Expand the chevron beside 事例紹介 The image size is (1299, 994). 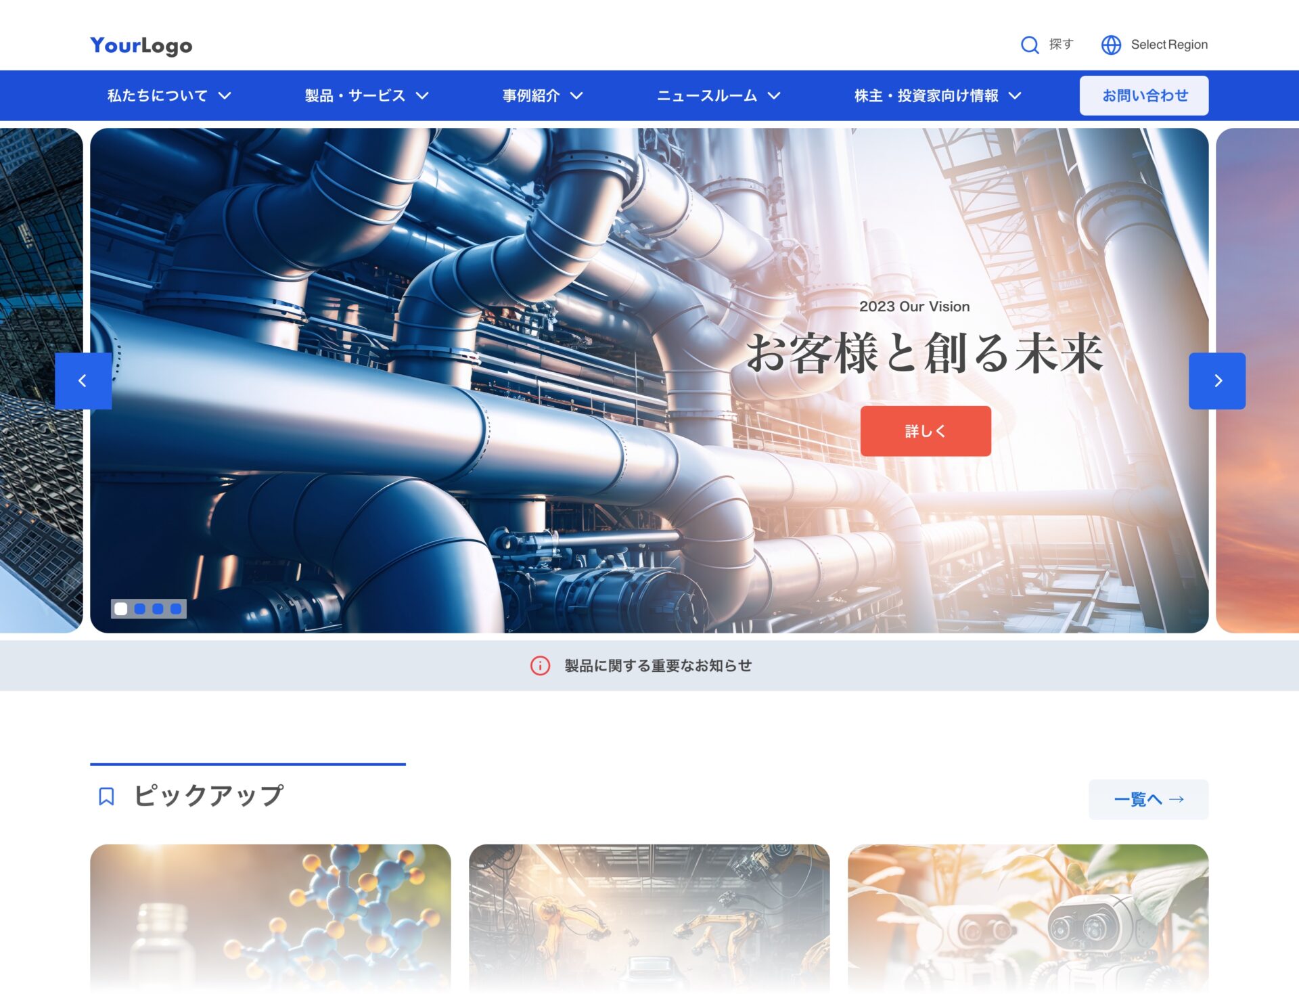[x=576, y=95]
